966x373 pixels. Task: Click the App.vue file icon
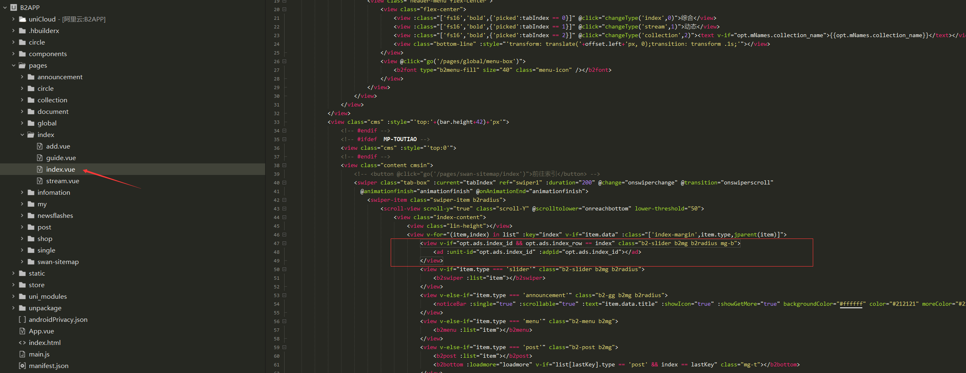(22, 331)
